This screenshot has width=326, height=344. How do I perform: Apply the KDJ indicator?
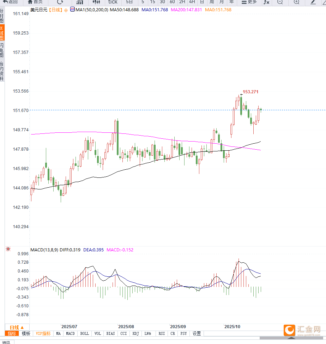tap(135, 333)
